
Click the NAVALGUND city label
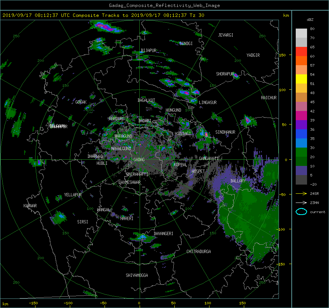point(121,149)
